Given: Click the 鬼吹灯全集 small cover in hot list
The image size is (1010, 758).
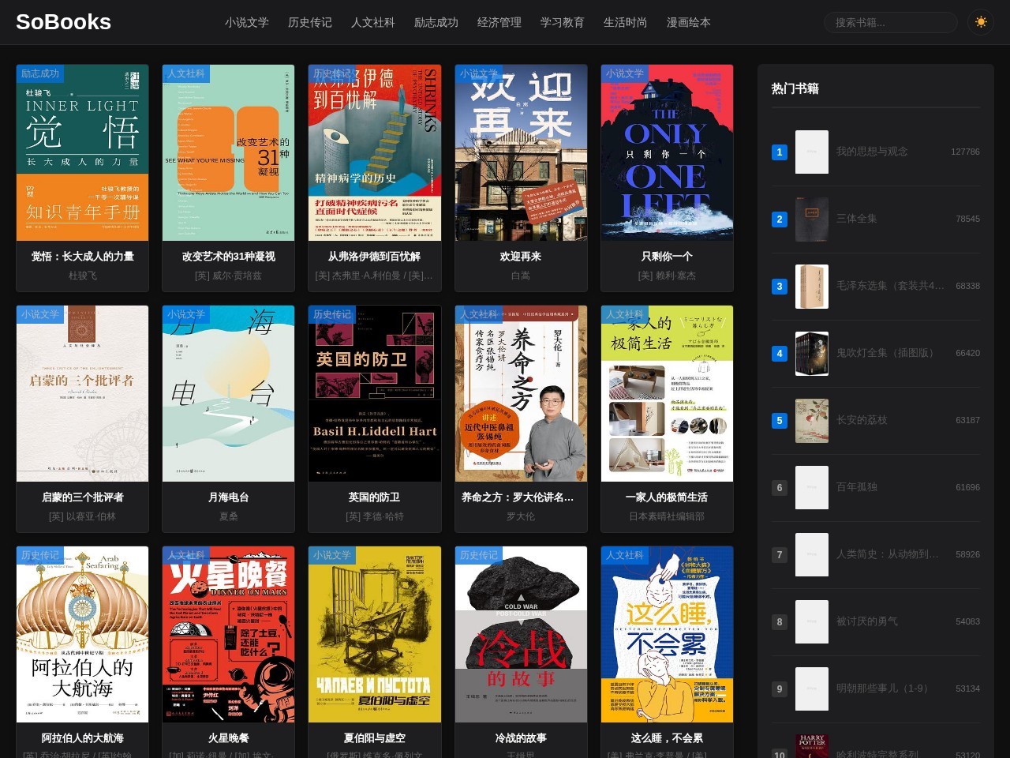Looking at the screenshot, I should click(812, 353).
